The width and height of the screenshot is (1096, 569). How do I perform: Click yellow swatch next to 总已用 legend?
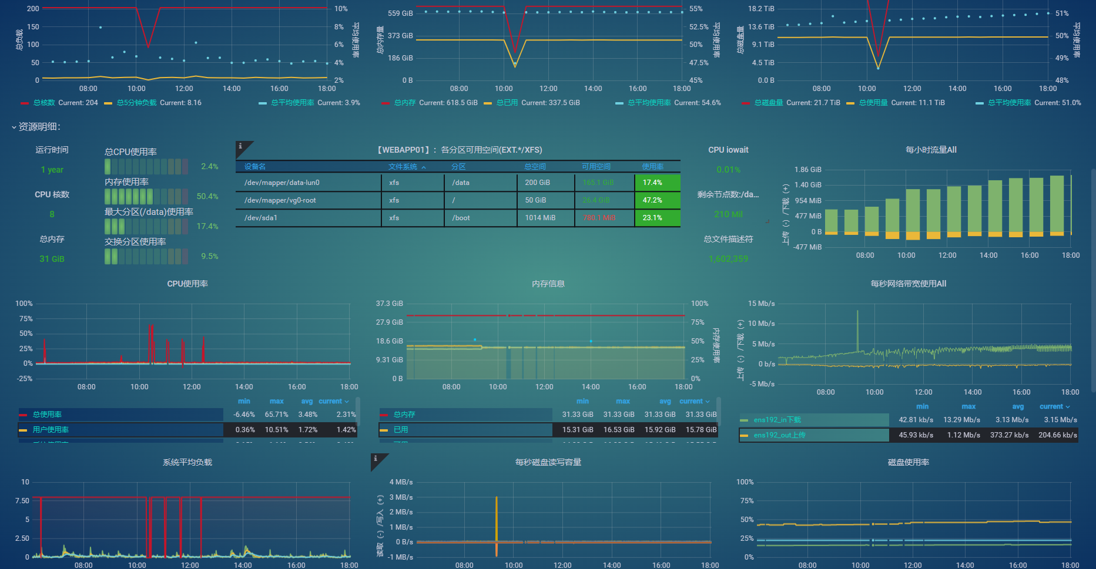[x=488, y=103]
